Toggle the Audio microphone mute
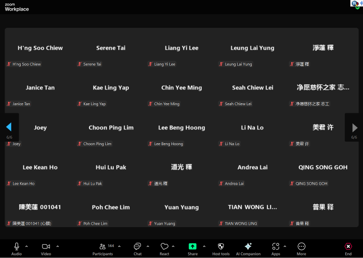Viewport: 363px width, 258px height. pyautogui.click(x=17, y=246)
